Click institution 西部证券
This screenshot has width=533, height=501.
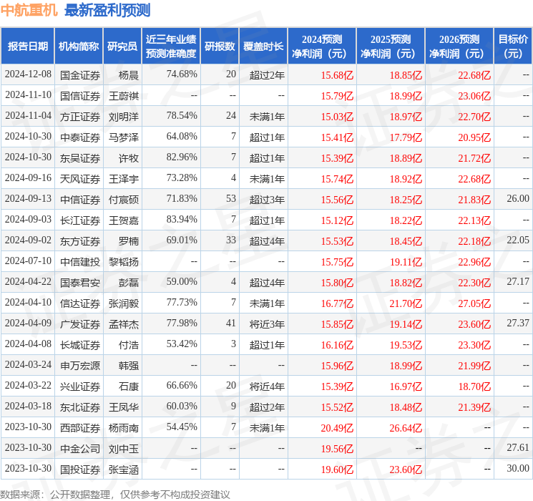(x=80, y=428)
